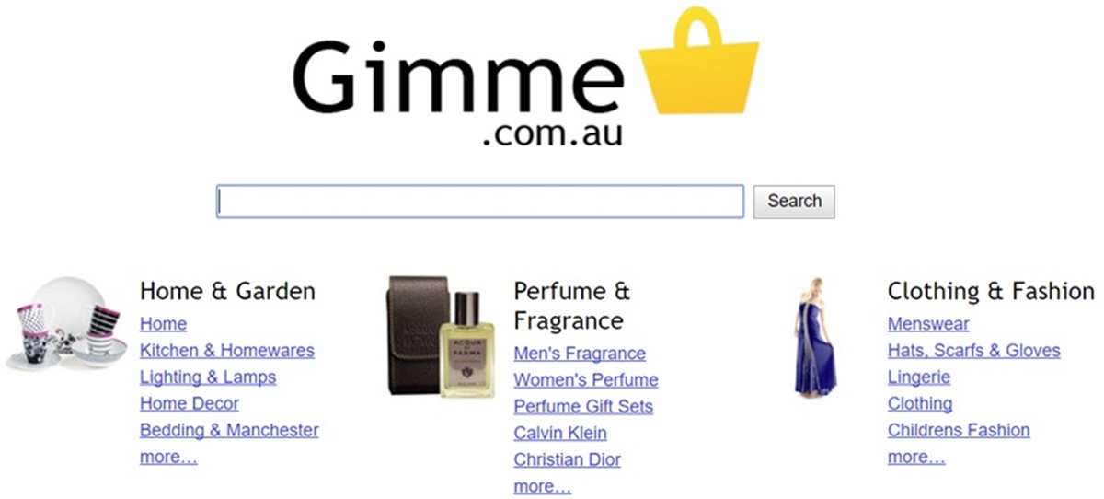Open the Calvin Klein link

click(x=560, y=433)
